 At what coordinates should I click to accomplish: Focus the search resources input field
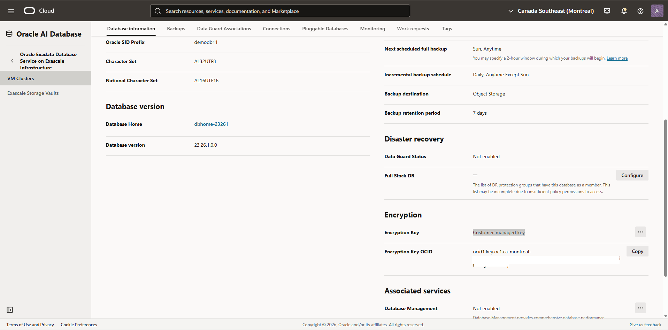pyautogui.click(x=280, y=11)
